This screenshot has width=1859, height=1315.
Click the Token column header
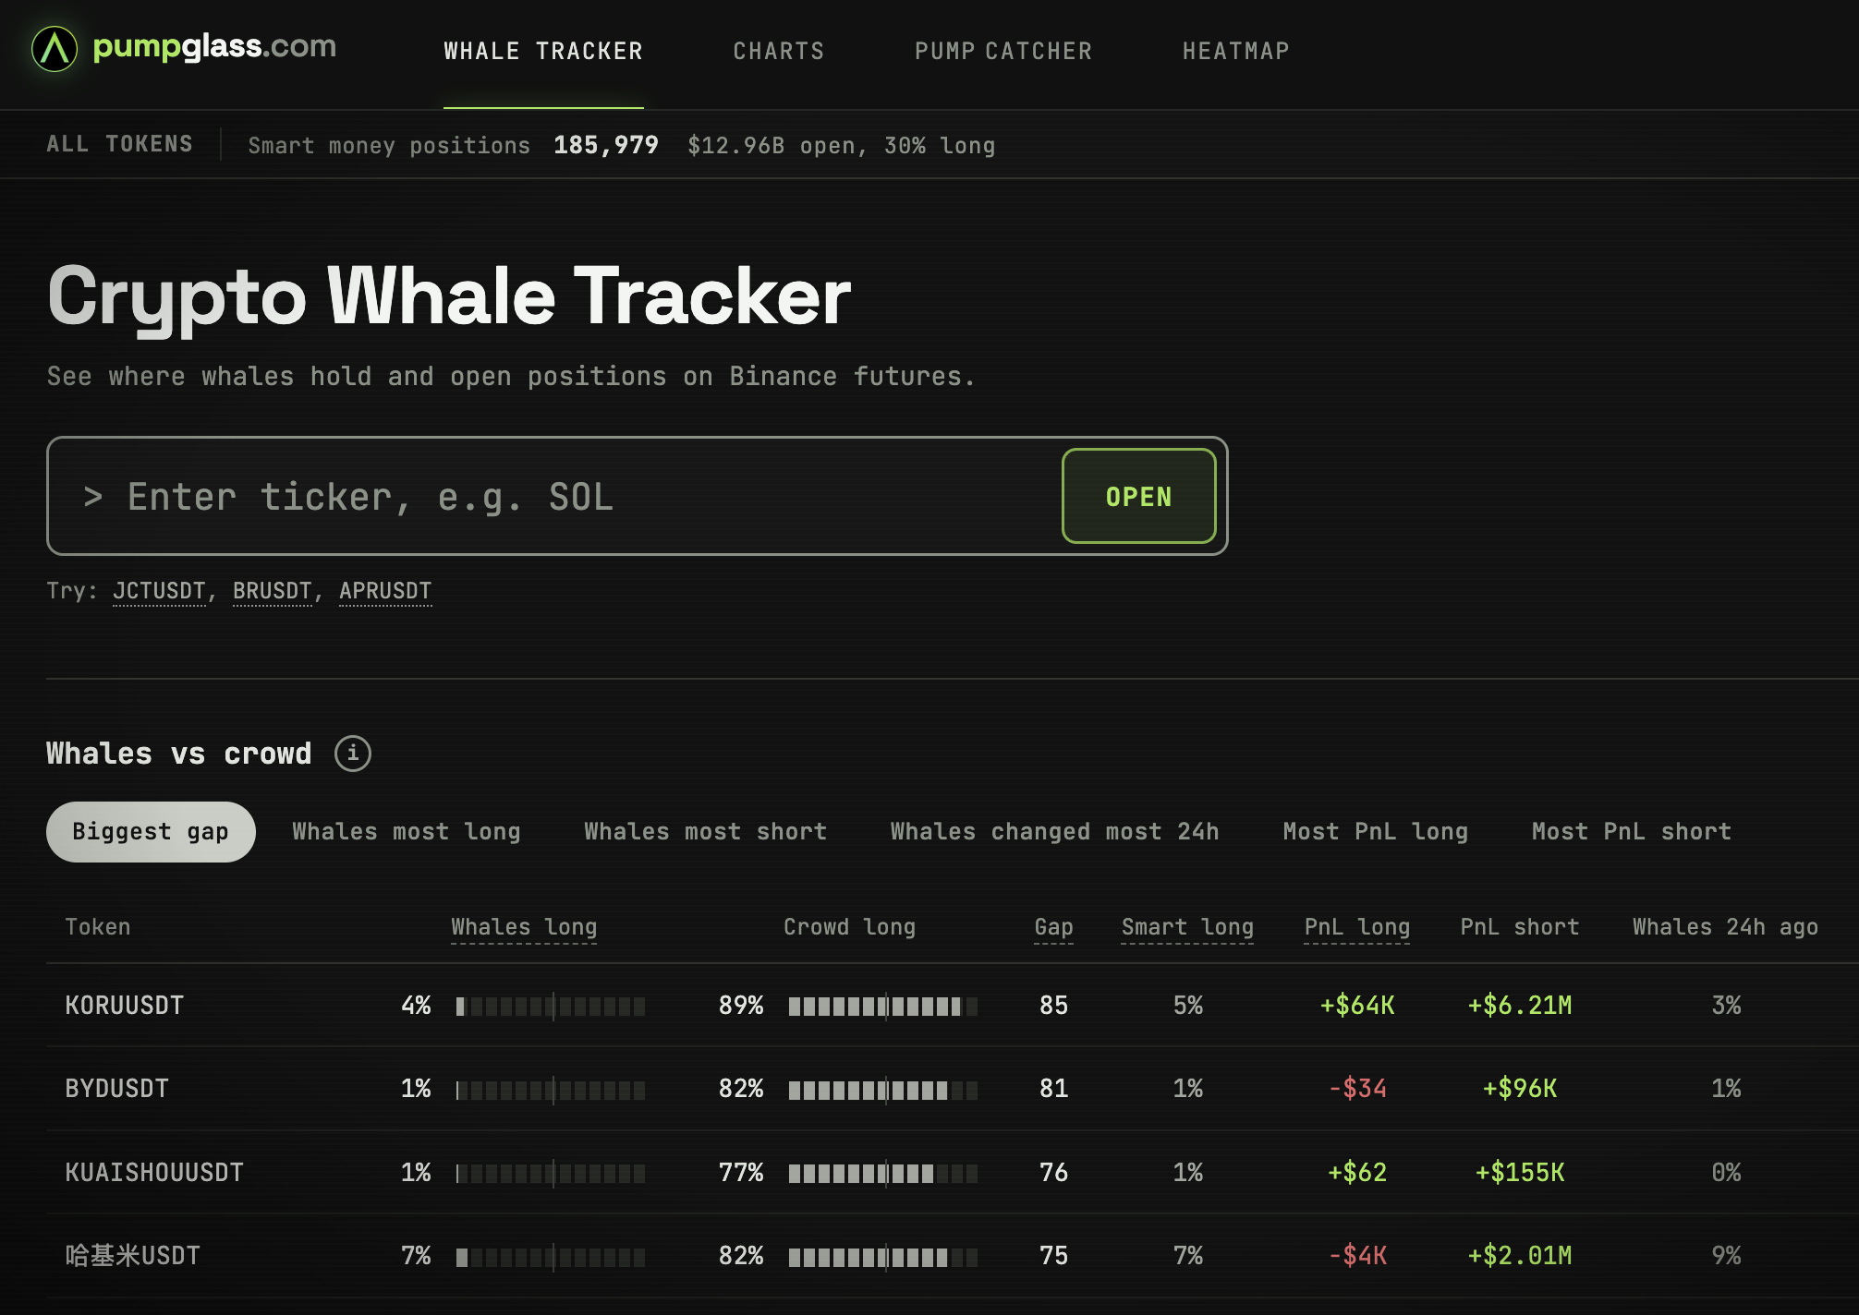[98, 927]
